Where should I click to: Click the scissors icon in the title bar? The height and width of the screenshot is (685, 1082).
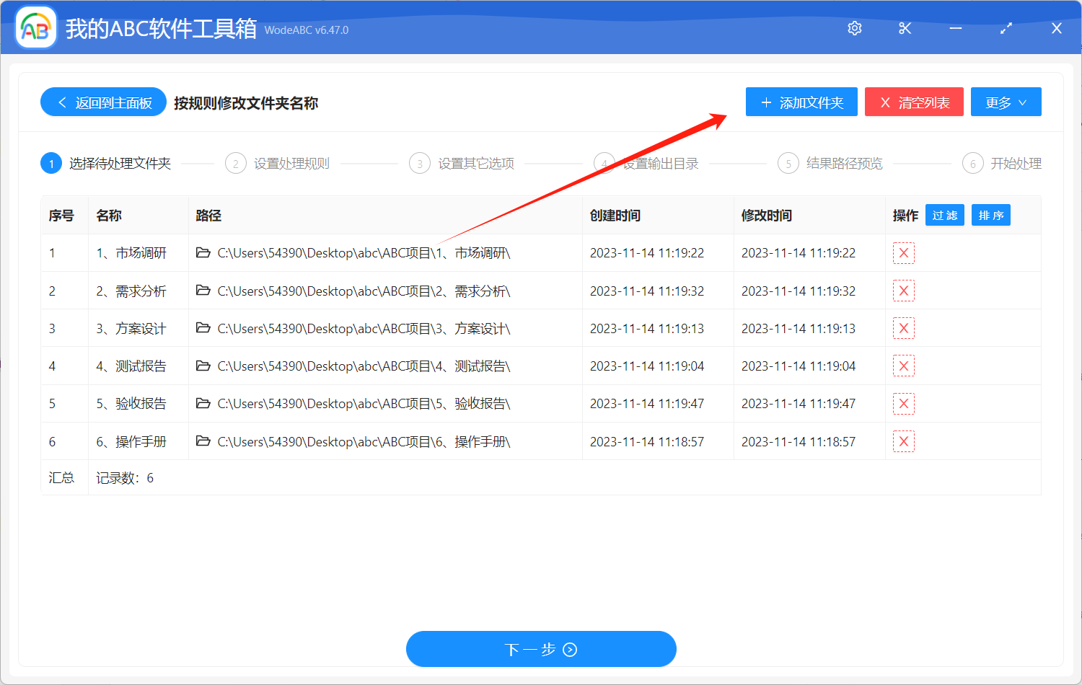[x=905, y=28]
